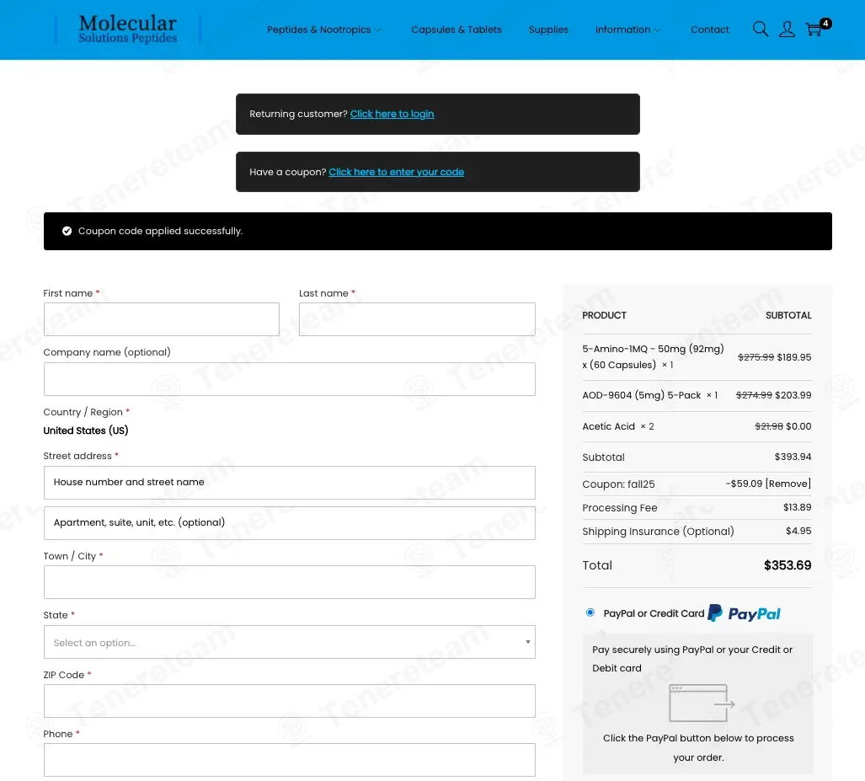This screenshot has width=865, height=781.
Task: Remove the fall25 coupon
Action: (788, 484)
